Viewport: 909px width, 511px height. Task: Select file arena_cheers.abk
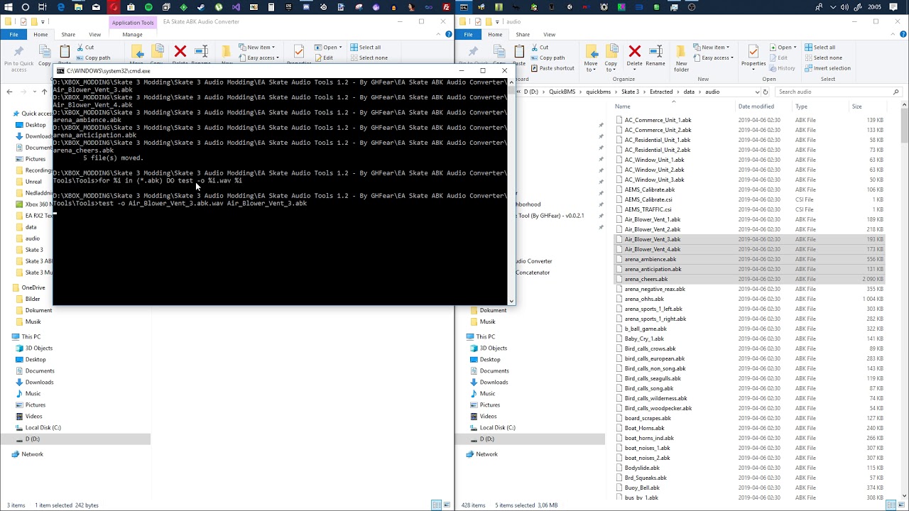pyautogui.click(x=646, y=279)
